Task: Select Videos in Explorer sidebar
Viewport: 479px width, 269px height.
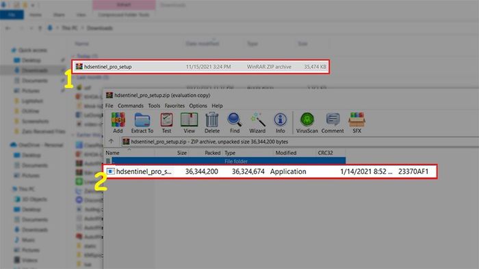Action: [x=29, y=260]
